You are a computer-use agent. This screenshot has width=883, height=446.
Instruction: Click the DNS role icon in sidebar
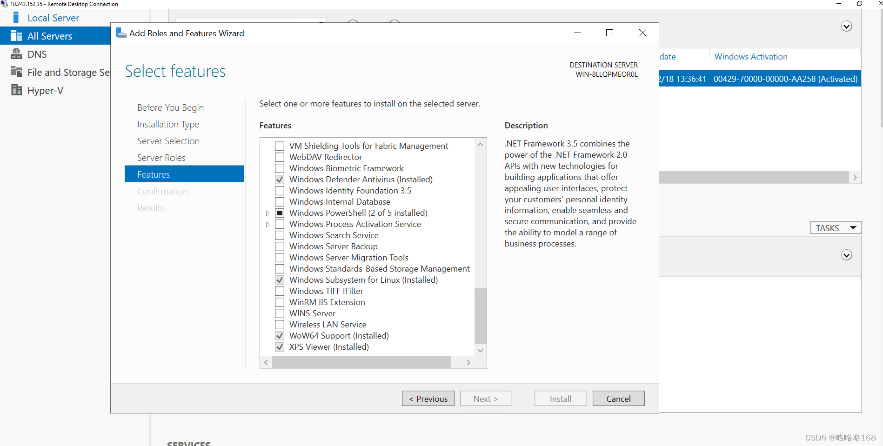click(x=16, y=54)
